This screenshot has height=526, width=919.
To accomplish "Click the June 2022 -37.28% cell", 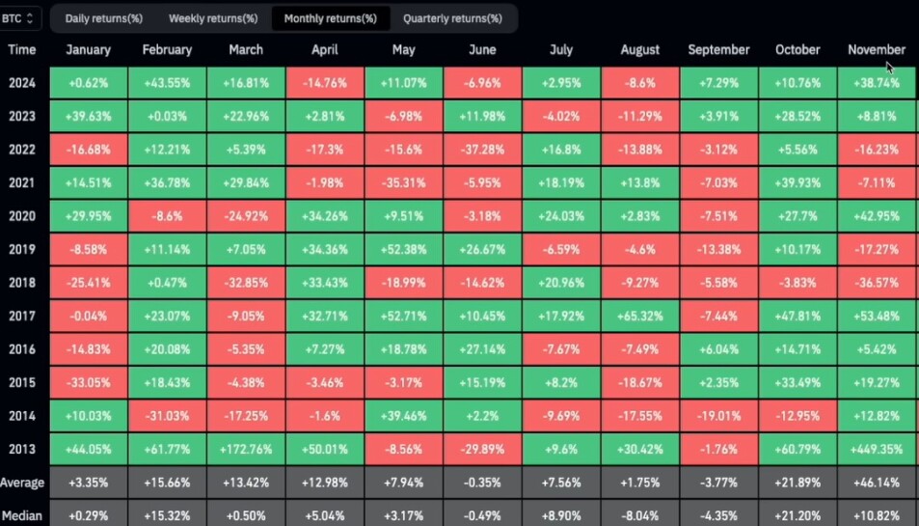I will (482, 150).
